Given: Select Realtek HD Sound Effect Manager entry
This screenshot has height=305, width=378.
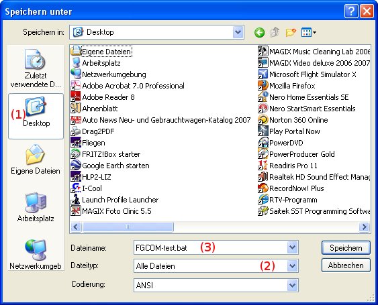Looking at the screenshot, I should [x=314, y=177].
